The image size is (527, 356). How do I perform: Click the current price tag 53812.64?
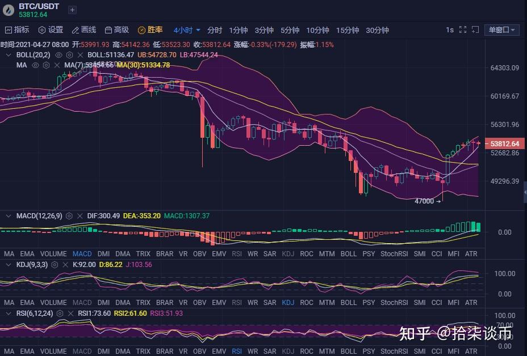pos(504,143)
